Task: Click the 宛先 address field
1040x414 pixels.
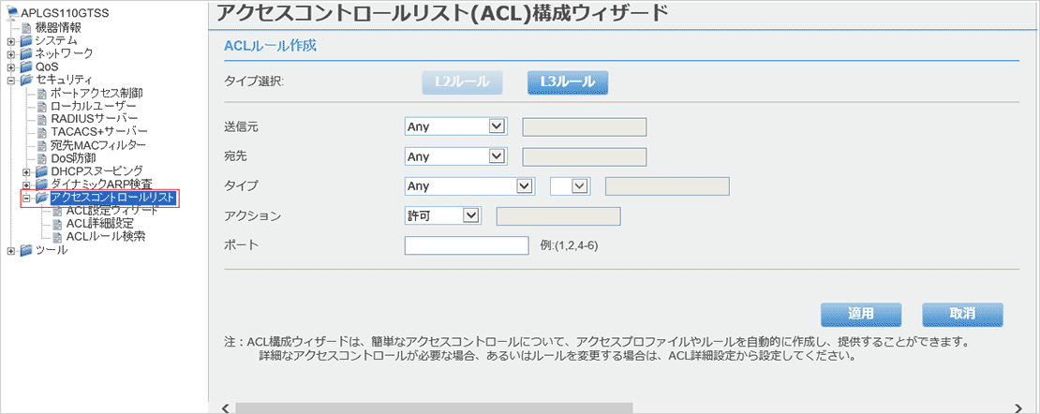Action: 585,156
